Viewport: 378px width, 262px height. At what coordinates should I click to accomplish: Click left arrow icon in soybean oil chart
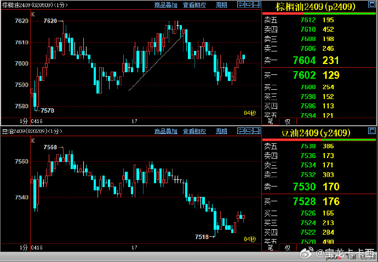241,131
